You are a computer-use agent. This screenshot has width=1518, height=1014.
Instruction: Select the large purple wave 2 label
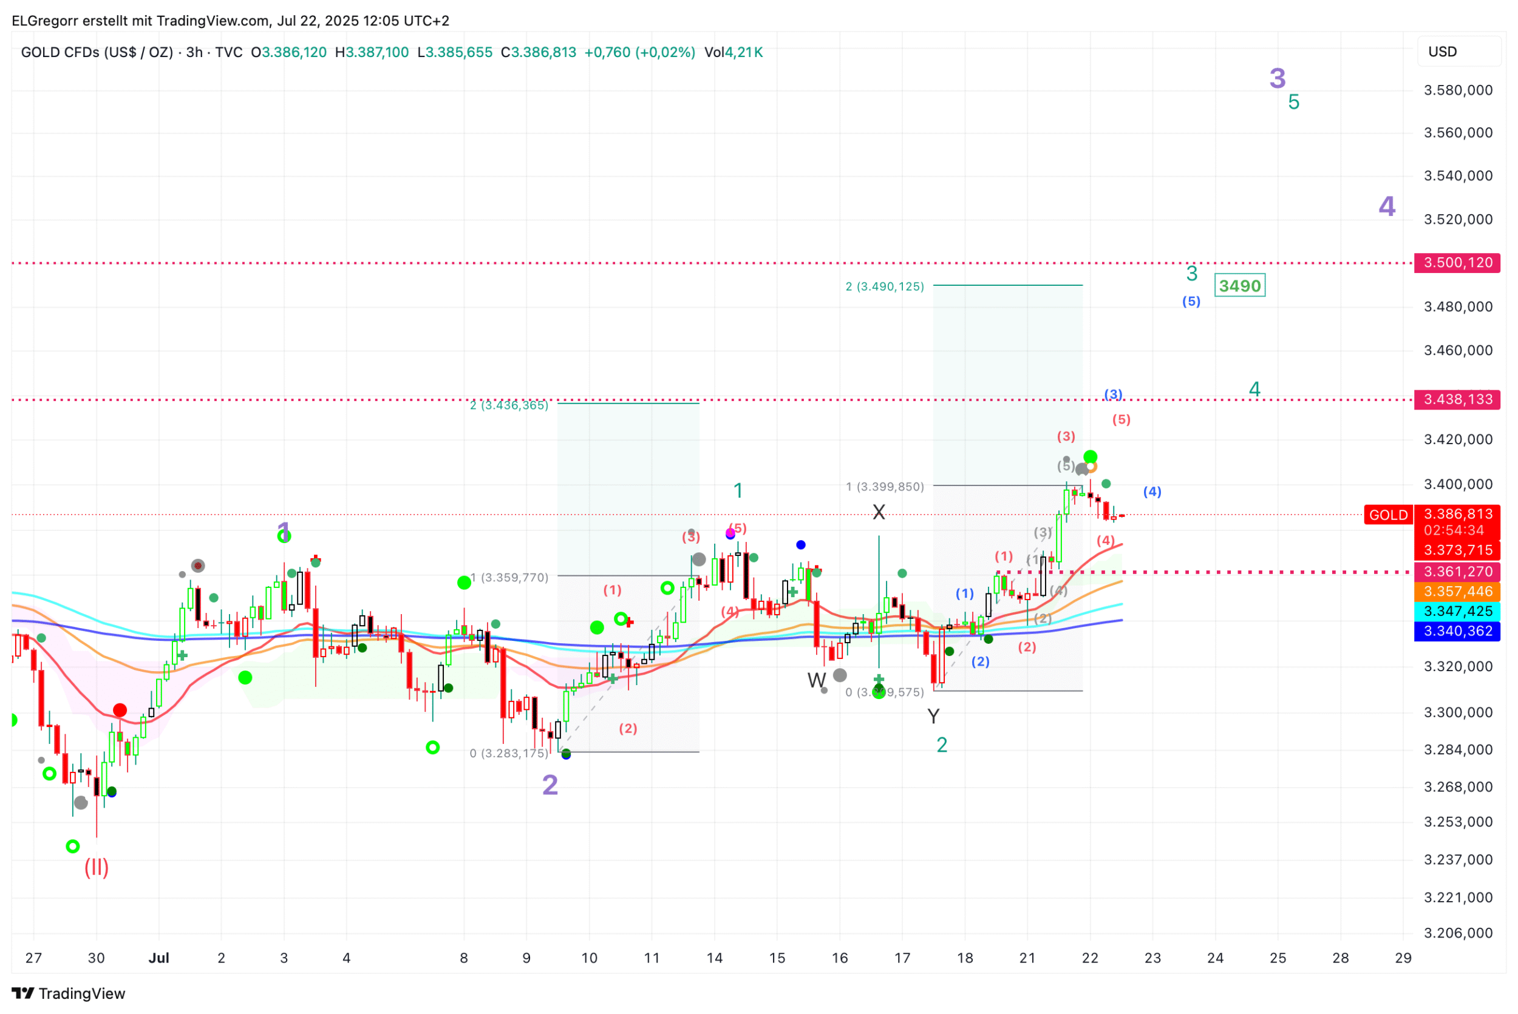(550, 785)
